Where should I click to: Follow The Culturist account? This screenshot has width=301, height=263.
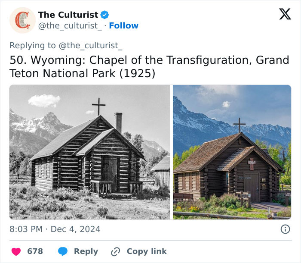click(124, 26)
